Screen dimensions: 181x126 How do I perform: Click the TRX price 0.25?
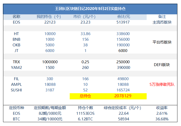click(85, 62)
